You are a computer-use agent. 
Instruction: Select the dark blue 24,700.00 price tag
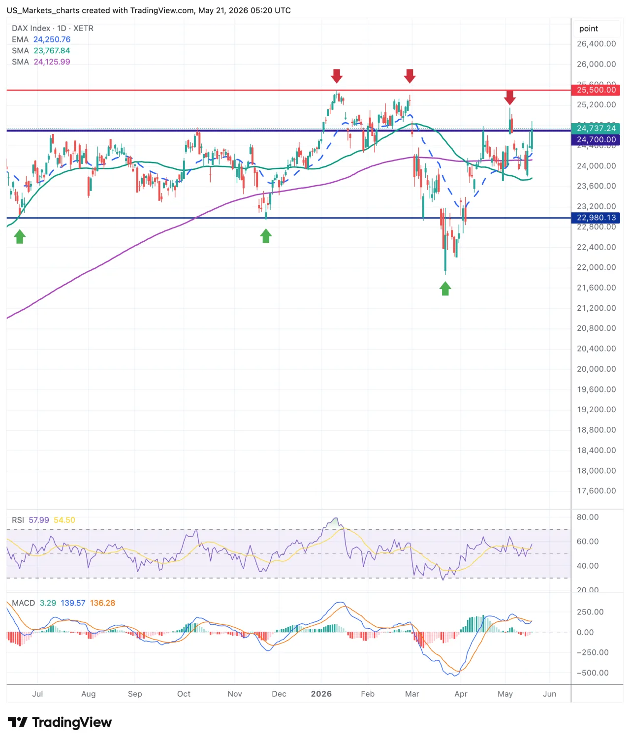click(x=596, y=140)
